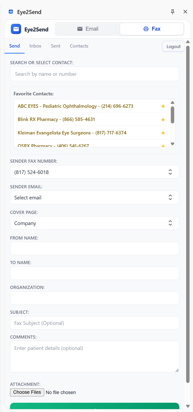Click the Logout button
This screenshot has width=193, height=412.
pyautogui.click(x=173, y=46)
